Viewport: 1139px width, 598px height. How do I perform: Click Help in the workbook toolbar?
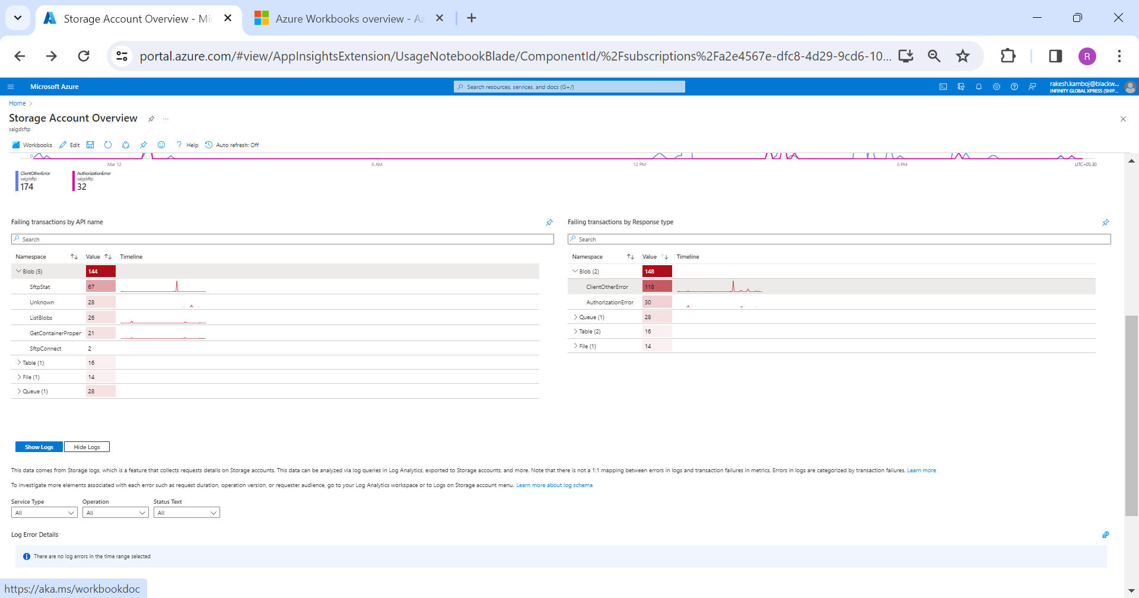[187, 145]
